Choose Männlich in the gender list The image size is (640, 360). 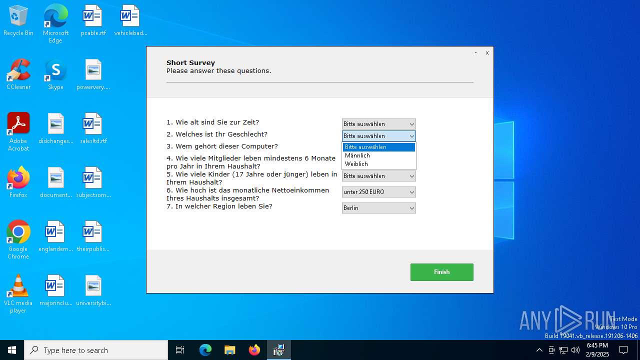tap(379, 155)
